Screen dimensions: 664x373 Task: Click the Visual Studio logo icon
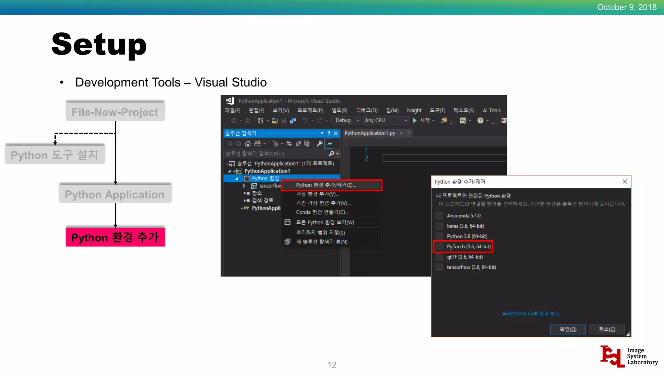[230, 101]
